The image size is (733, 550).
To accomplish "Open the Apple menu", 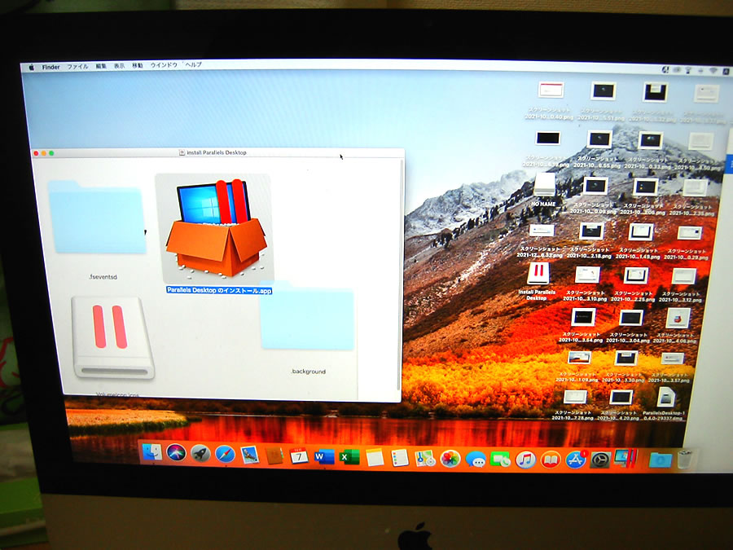I will [31, 68].
